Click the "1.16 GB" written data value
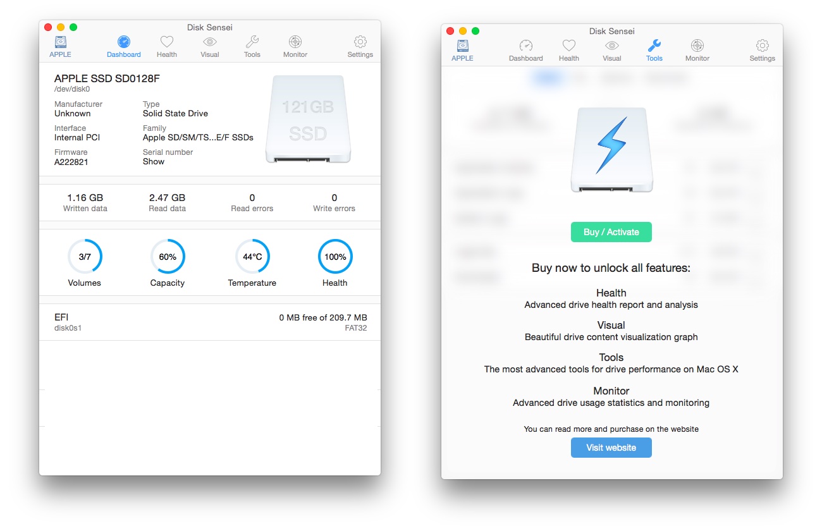Screen dimensions: 822x526 click(85, 198)
